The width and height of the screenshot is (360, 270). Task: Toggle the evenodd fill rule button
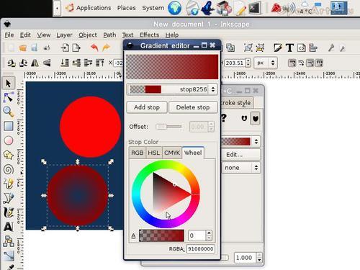click(x=244, y=118)
